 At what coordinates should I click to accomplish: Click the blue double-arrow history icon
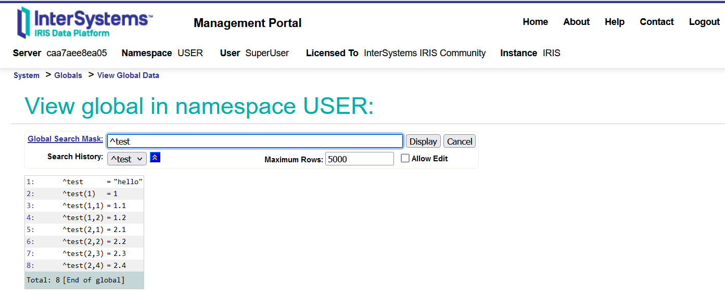[155, 158]
